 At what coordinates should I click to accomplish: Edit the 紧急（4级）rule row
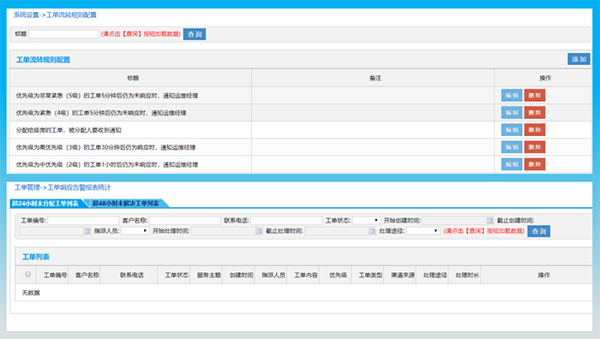(512, 112)
